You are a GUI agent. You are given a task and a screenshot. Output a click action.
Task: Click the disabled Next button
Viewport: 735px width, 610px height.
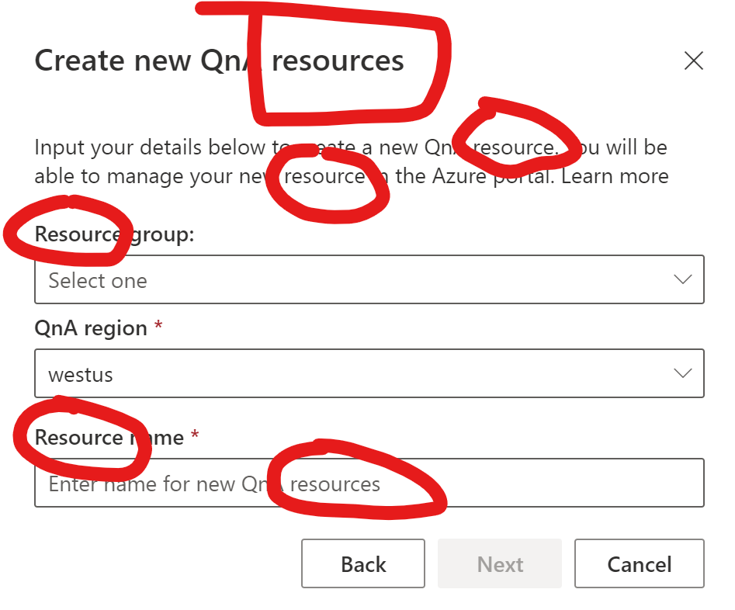499,563
